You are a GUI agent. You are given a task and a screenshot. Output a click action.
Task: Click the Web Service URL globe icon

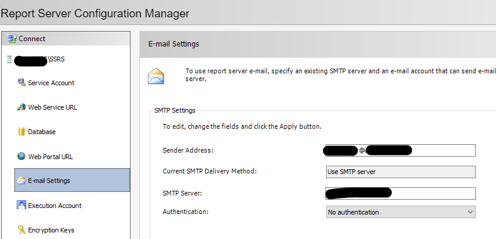(21, 107)
